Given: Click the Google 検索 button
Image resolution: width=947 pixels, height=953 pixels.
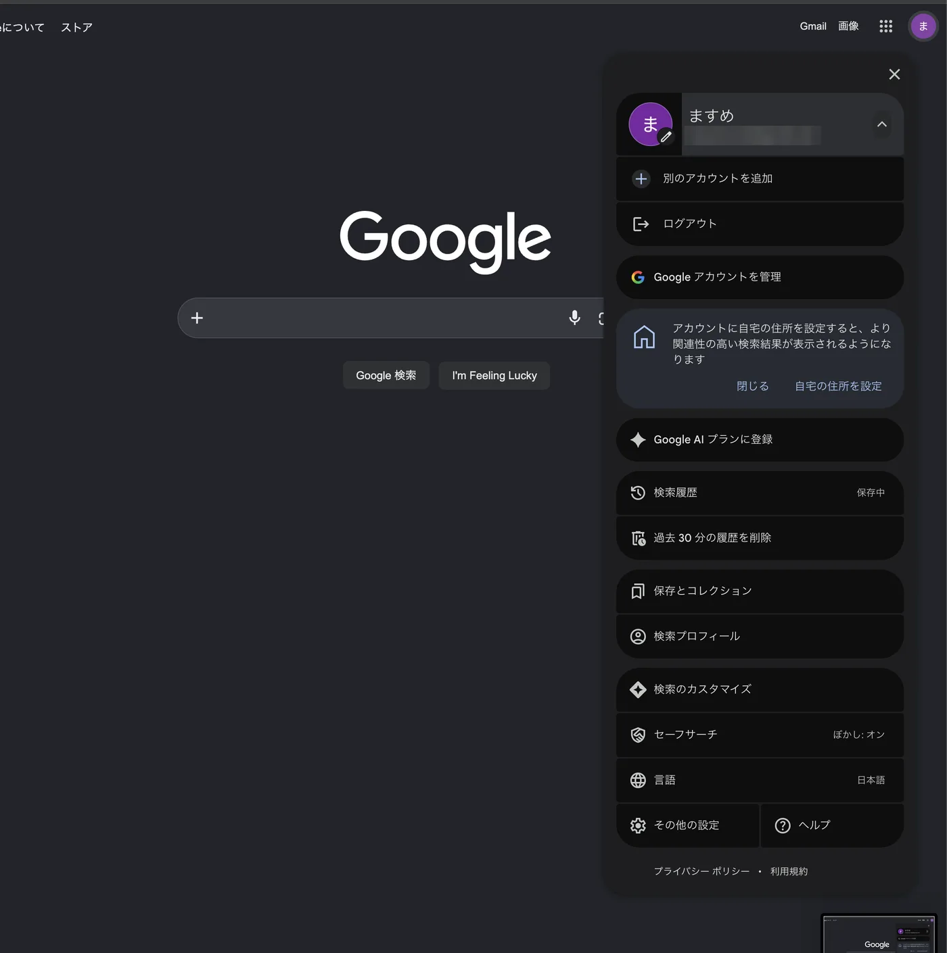Looking at the screenshot, I should [x=386, y=376].
